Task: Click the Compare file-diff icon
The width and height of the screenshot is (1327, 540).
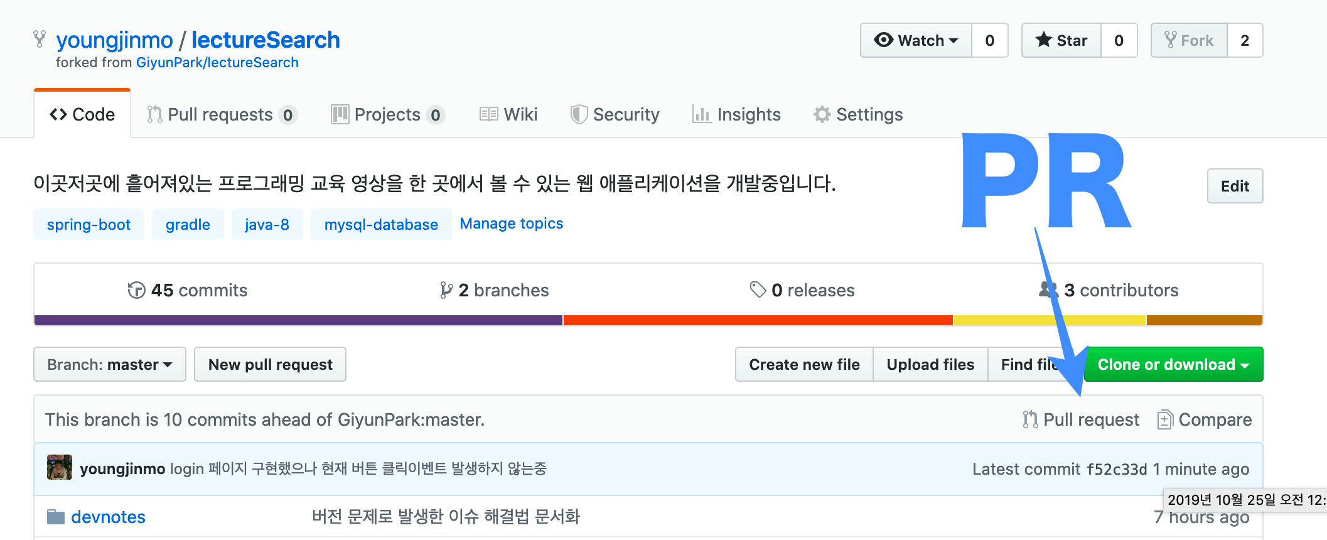Action: tap(1165, 419)
